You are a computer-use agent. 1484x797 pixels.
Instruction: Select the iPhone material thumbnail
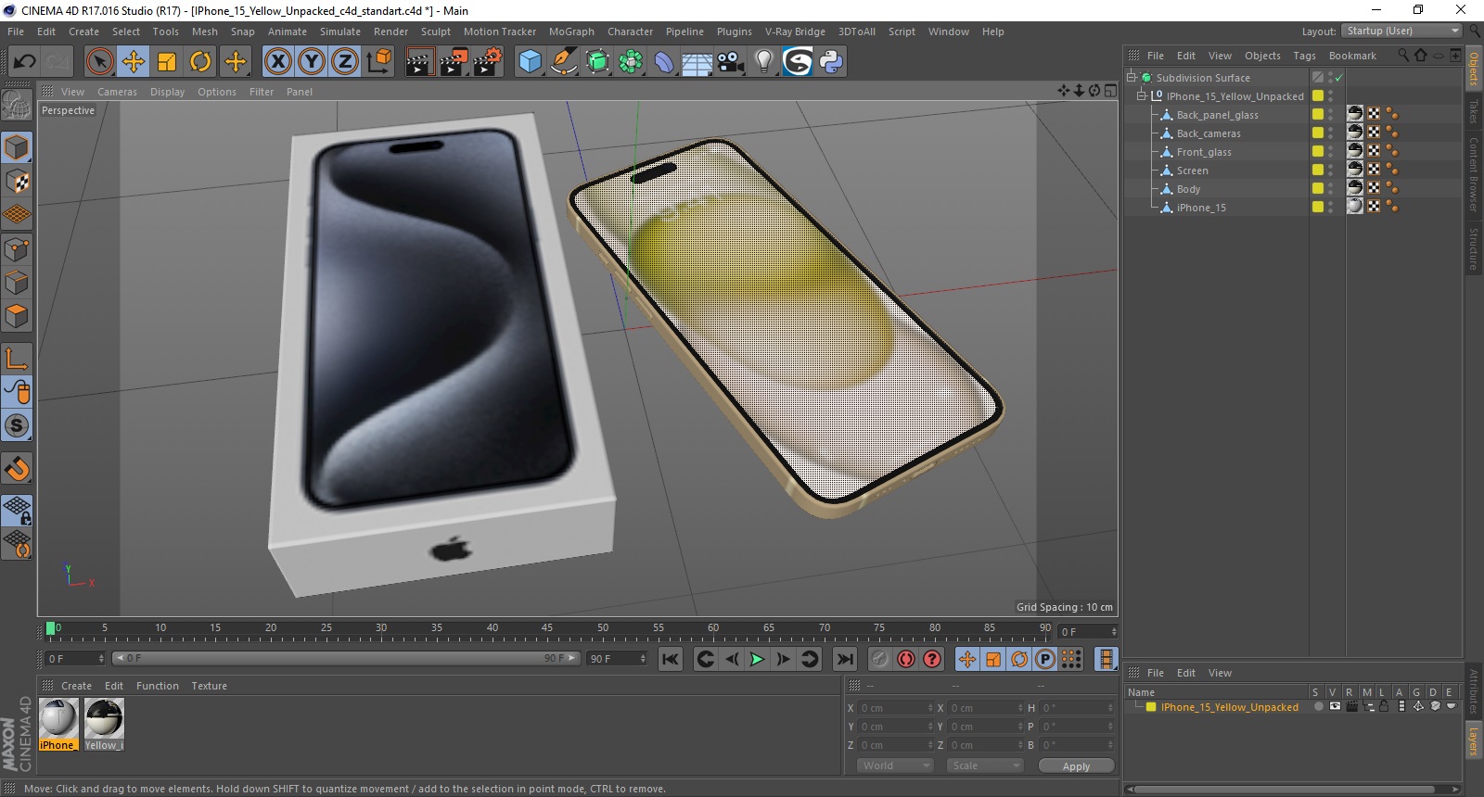click(58, 718)
